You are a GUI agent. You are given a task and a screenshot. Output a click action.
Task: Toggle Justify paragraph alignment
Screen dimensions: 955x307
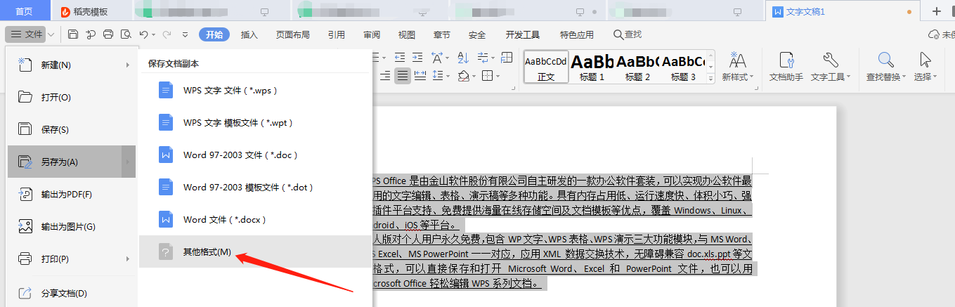pyautogui.click(x=402, y=76)
